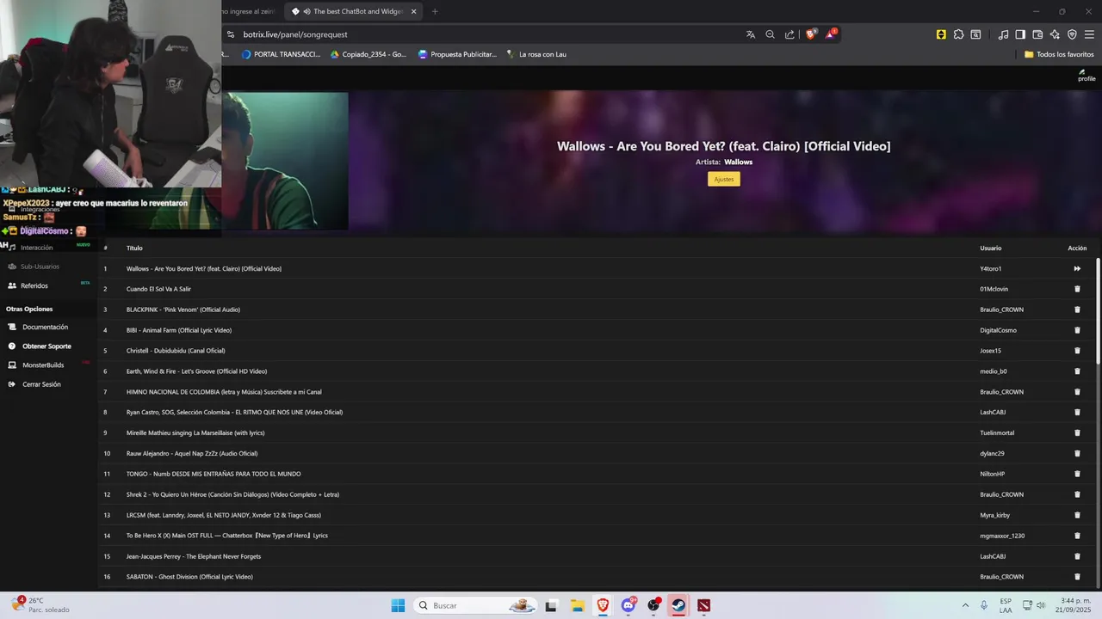This screenshot has height=619, width=1102.
Task: Open Dota 2 from the taskbar
Action: pos(704,605)
